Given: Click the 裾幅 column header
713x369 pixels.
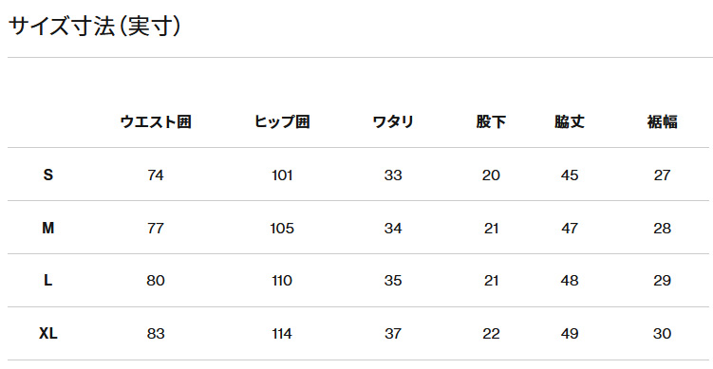Looking at the screenshot, I should coord(662,121).
